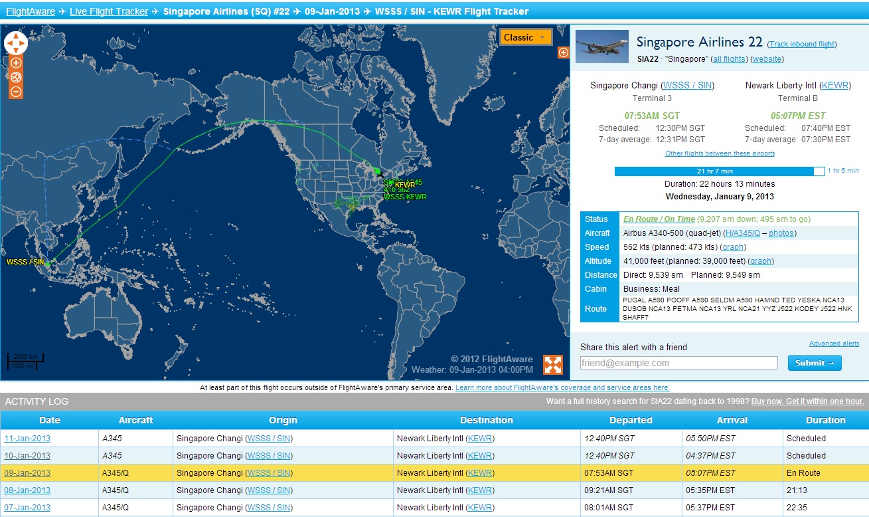The height and width of the screenshot is (517, 869).
Task: Open Live Flight Tracker breadcrumb link
Action: (x=109, y=11)
